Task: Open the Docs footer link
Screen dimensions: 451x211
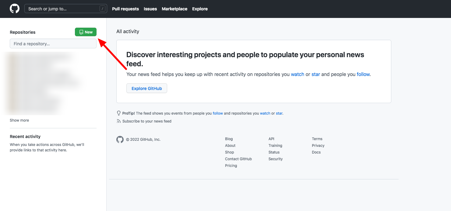Action: pyautogui.click(x=316, y=152)
